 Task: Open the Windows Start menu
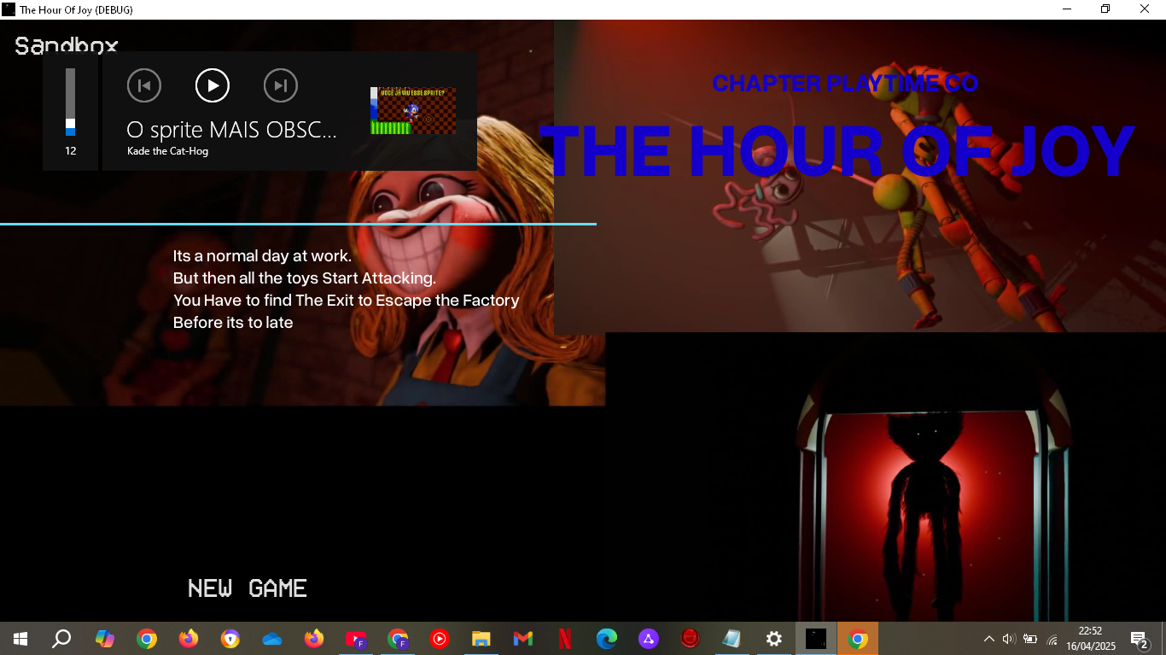[x=20, y=639]
